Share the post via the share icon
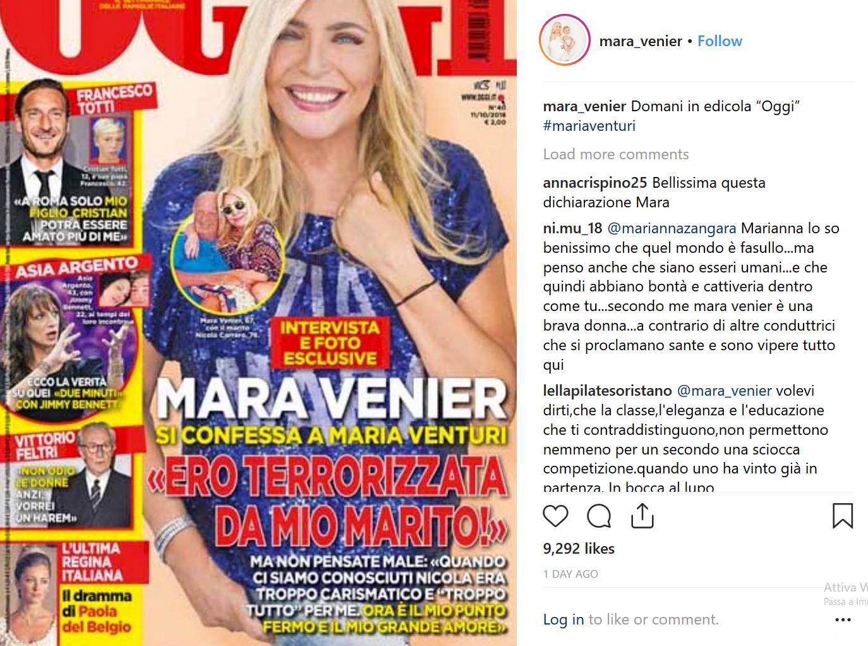This screenshot has width=868, height=646. [642, 516]
